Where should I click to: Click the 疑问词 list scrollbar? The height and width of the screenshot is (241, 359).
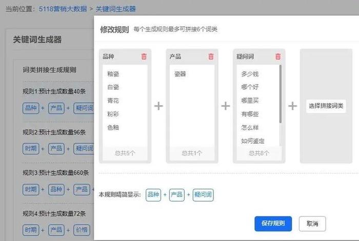click(281, 94)
